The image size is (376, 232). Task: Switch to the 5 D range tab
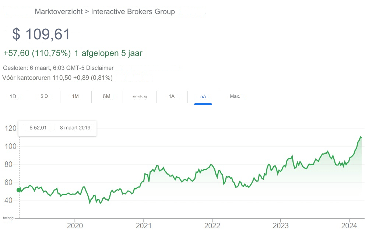tap(44, 96)
